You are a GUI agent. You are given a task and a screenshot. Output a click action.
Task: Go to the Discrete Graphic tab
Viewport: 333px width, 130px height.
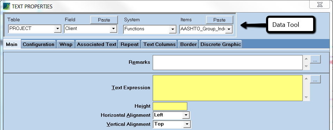pyautogui.click(x=221, y=44)
